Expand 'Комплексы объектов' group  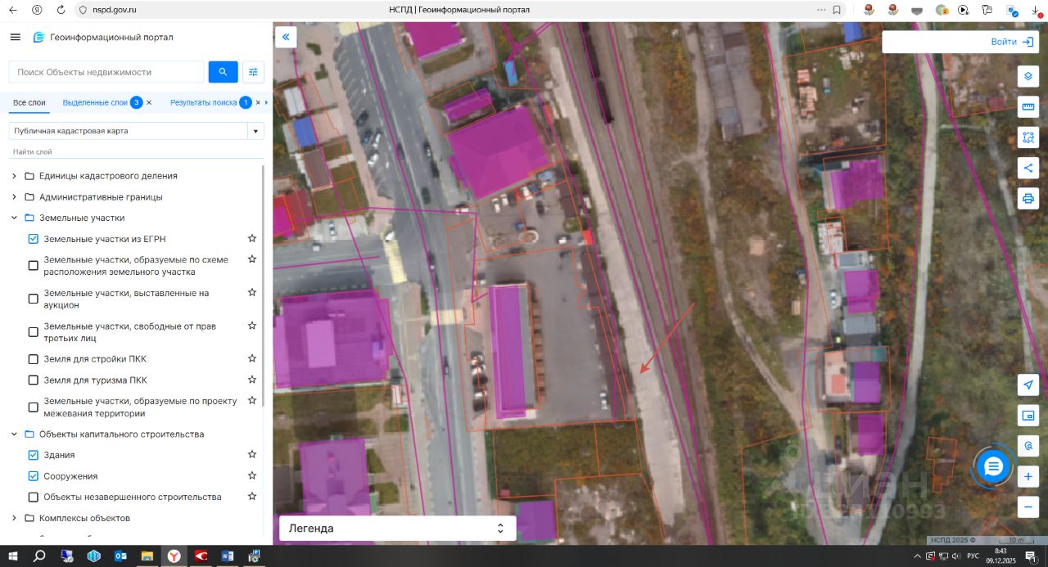pos(14,518)
